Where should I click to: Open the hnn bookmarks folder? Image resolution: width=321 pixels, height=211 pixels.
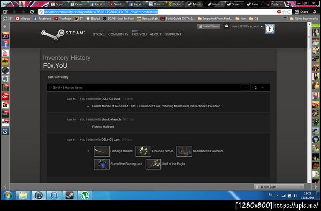click(241, 18)
